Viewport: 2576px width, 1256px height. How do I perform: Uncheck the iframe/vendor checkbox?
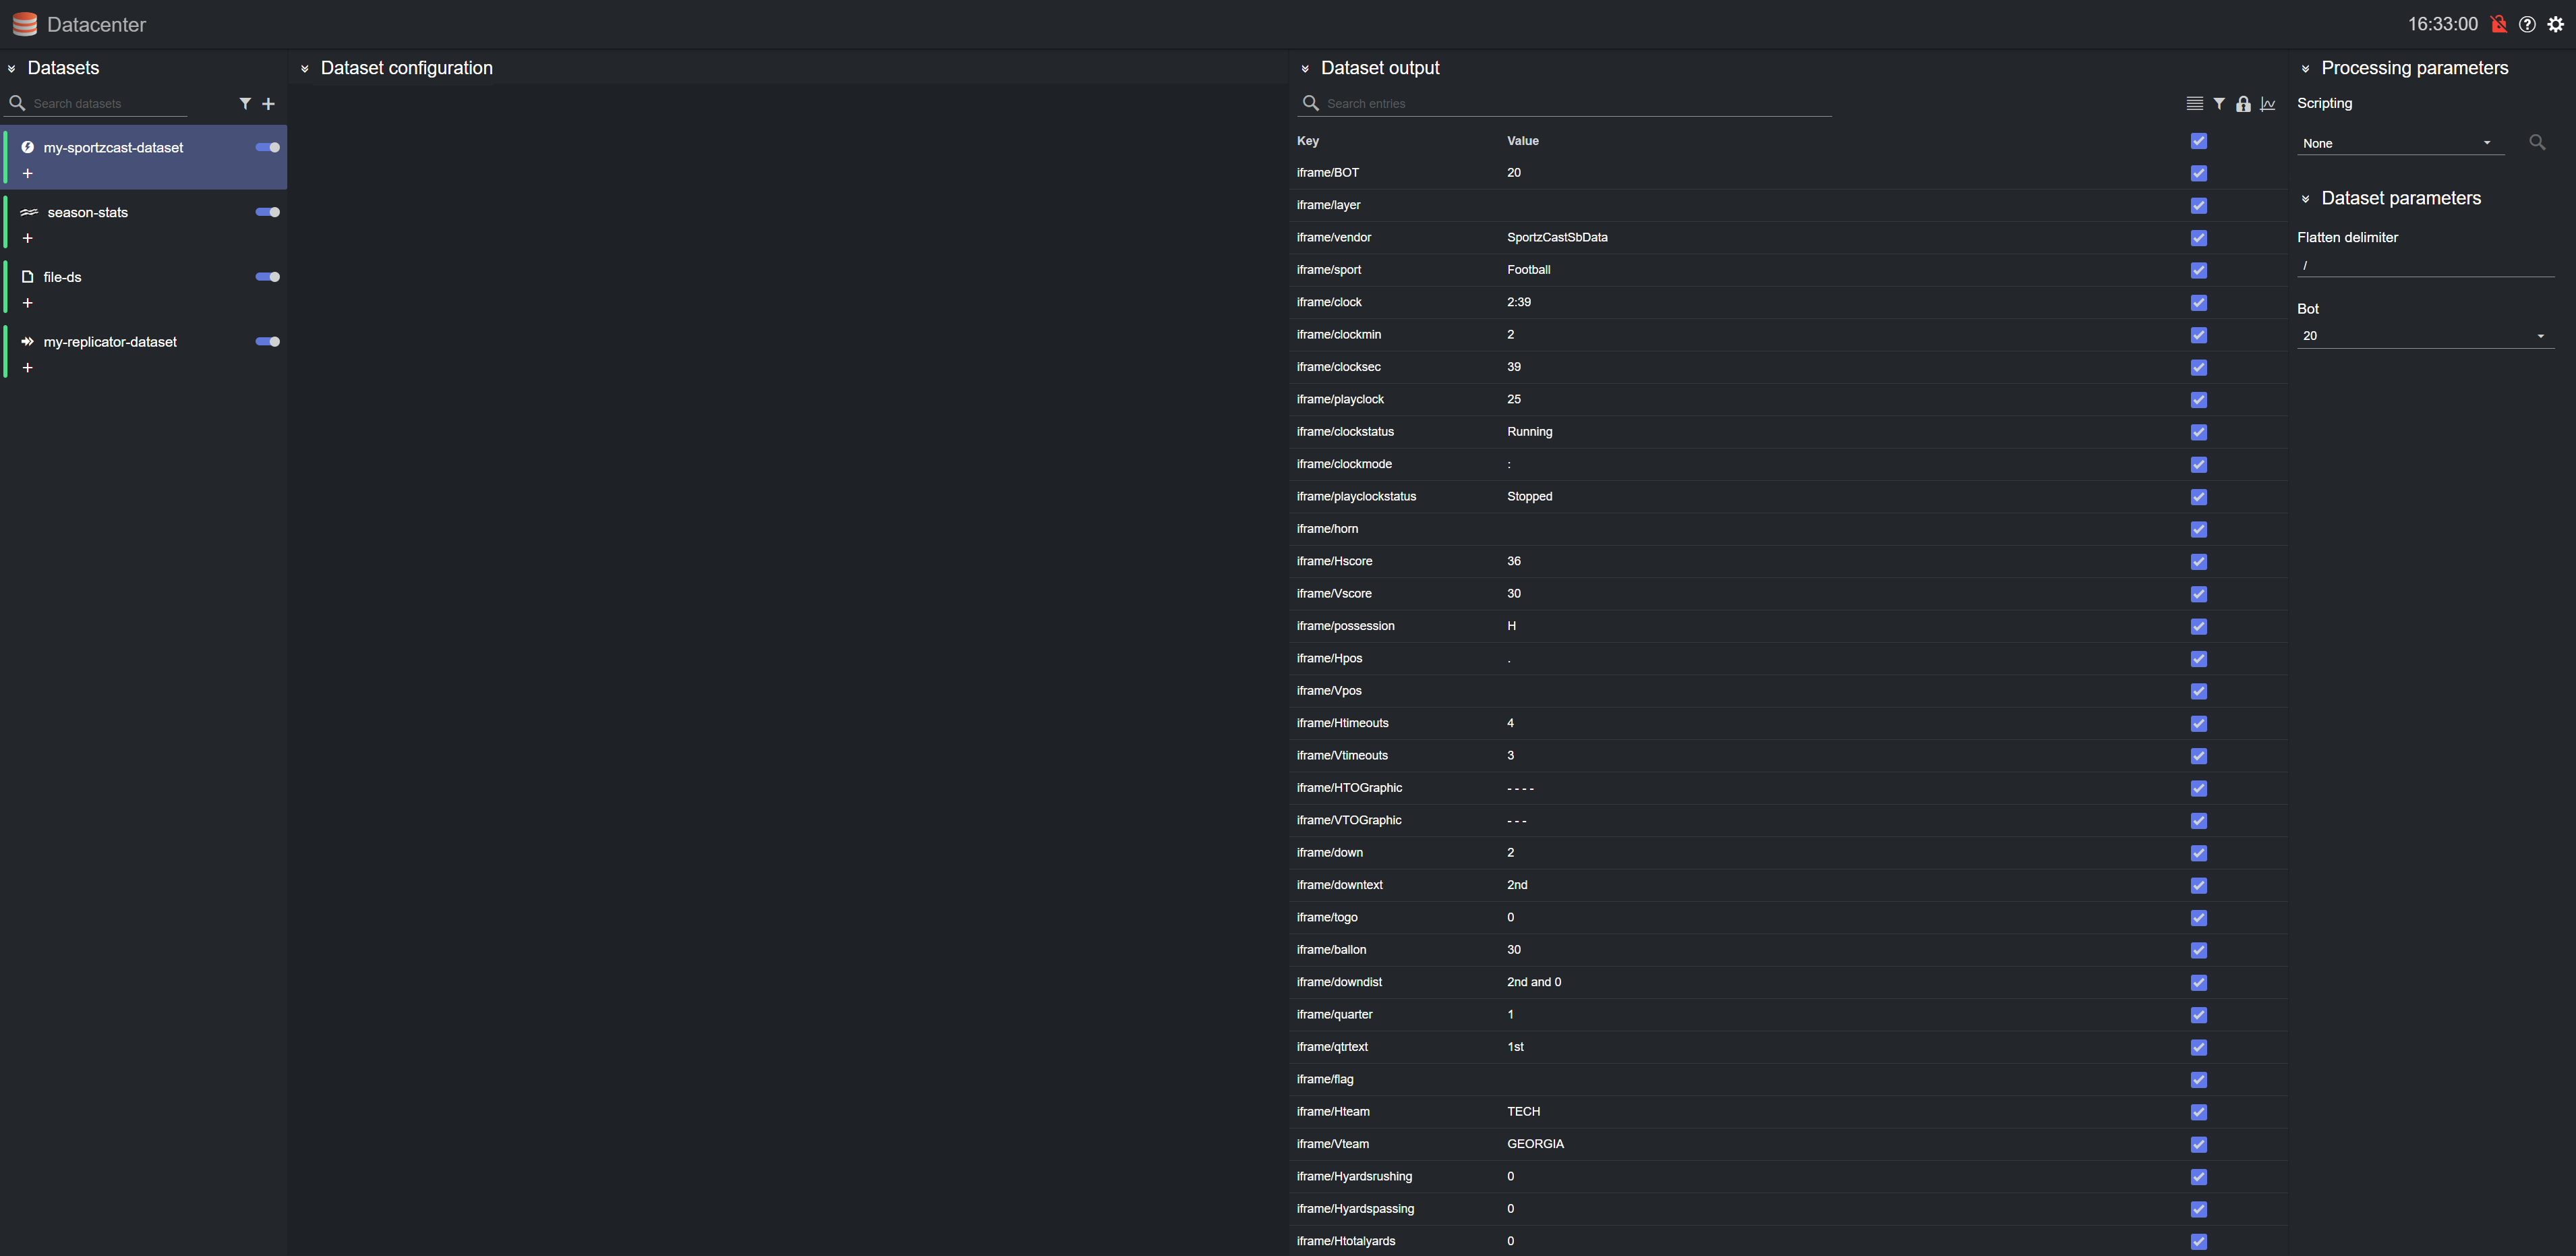[x=2198, y=238]
